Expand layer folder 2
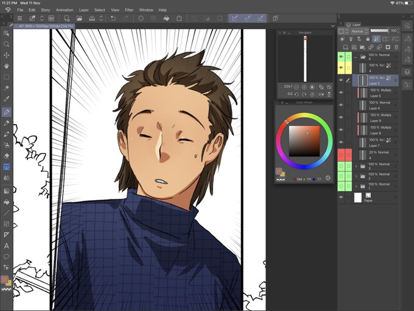Image resolution: width=414 pixels, height=311 pixels. click(x=356, y=176)
